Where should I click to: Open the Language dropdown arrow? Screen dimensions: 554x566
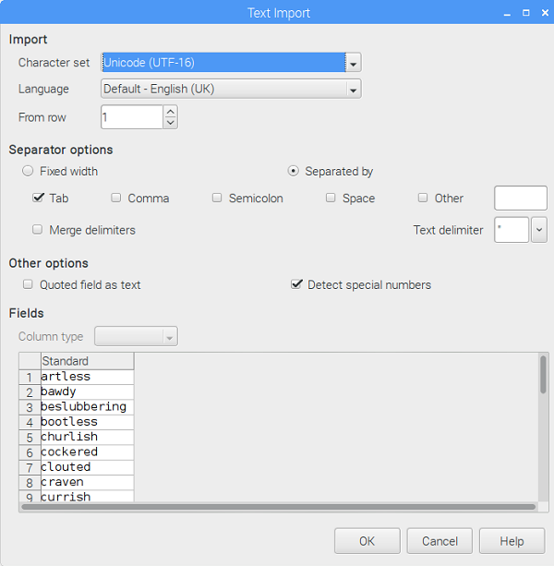(x=354, y=90)
